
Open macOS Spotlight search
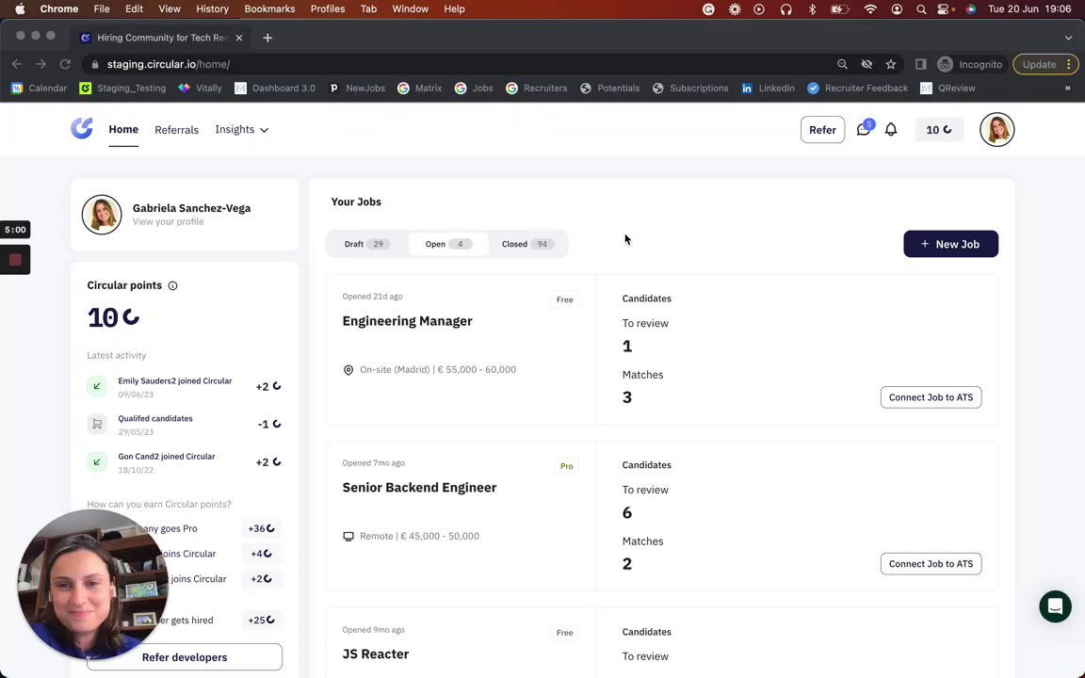click(920, 9)
